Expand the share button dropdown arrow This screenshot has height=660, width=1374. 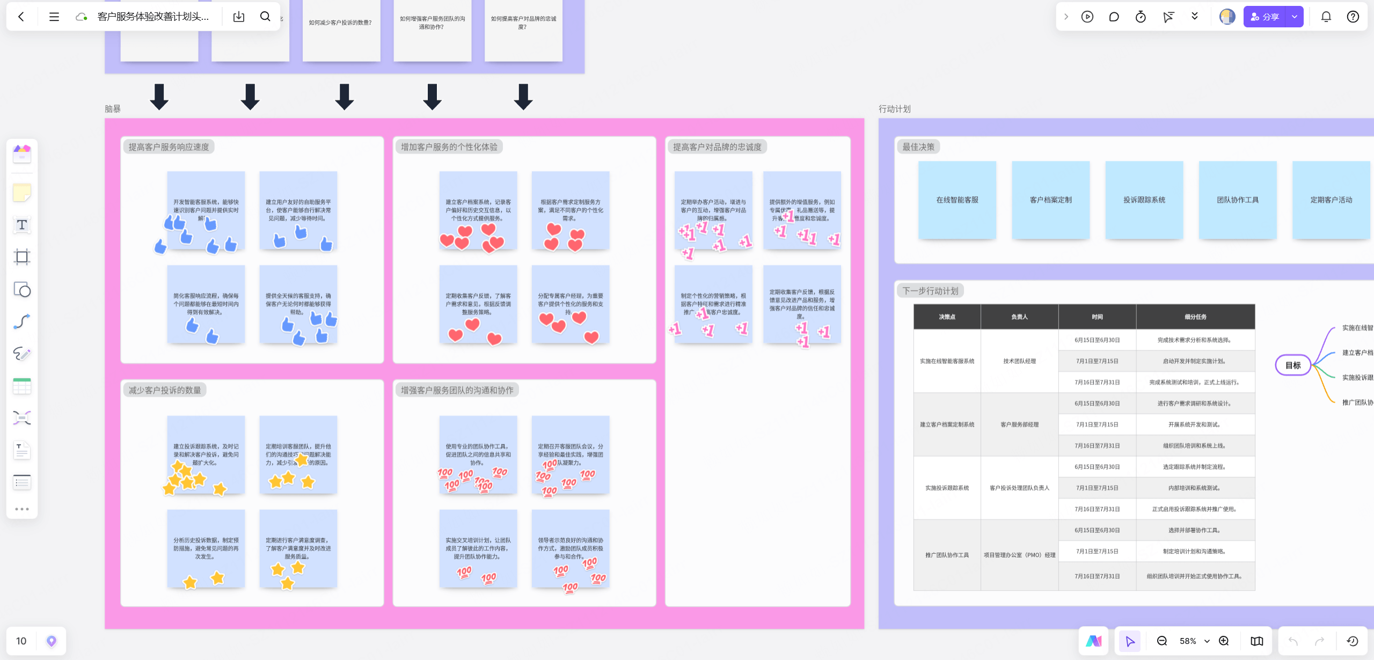[1295, 17]
